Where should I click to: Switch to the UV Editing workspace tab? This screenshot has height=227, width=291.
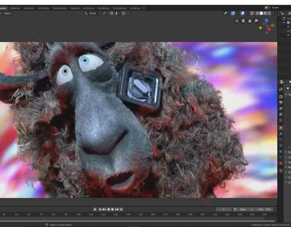tap(43, 8)
